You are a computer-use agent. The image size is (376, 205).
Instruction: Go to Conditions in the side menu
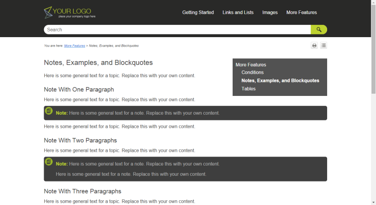tap(252, 72)
